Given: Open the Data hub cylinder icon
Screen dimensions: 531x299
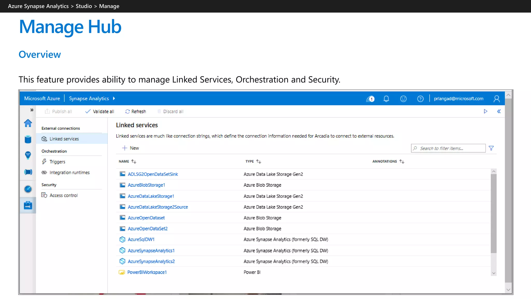Looking at the screenshot, I should [28, 139].
